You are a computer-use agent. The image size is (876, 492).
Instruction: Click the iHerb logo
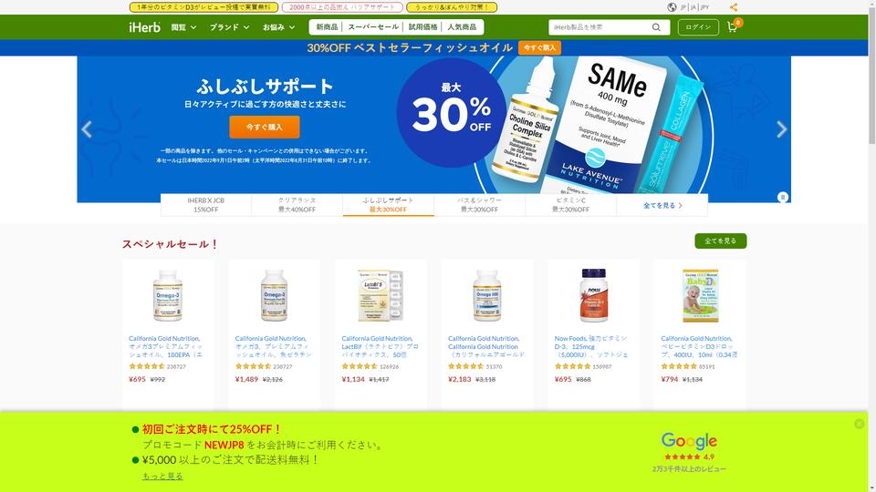tap(145, 26)
